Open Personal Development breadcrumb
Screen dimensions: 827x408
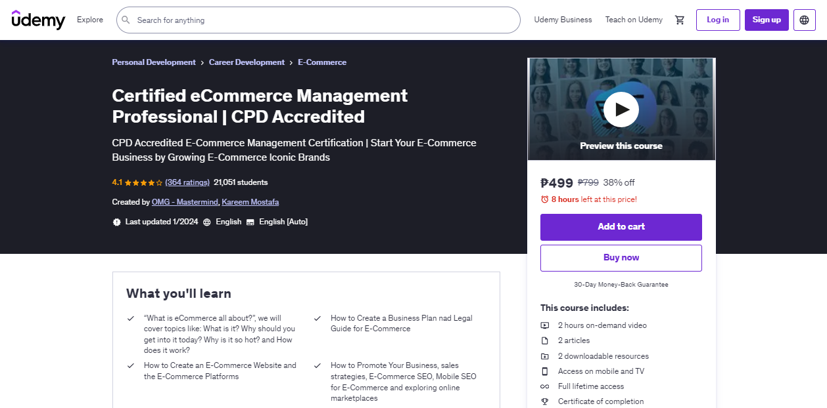[154, 62]
